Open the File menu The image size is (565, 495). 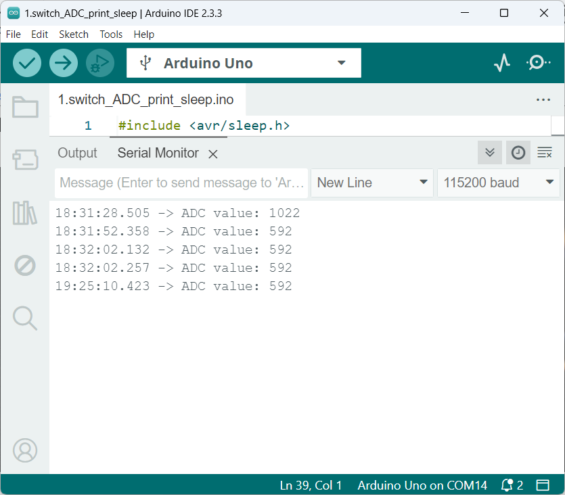(x=14, y=34)
